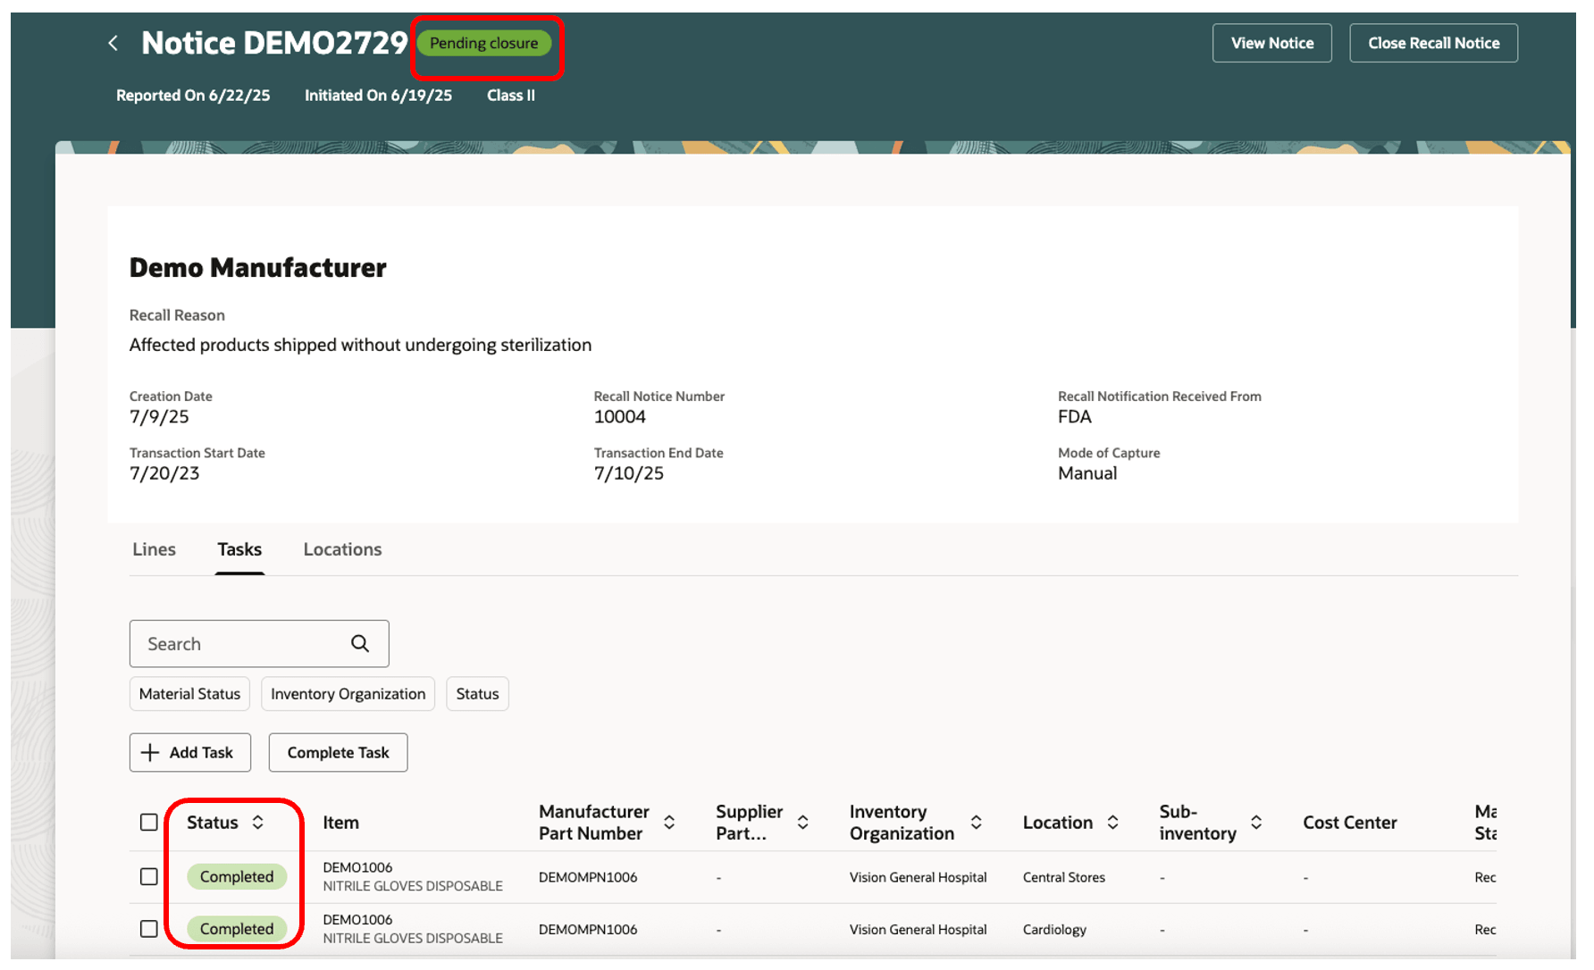Focus the Search input field
This screenshot has width=1594, height=970.
click(259, 644)
